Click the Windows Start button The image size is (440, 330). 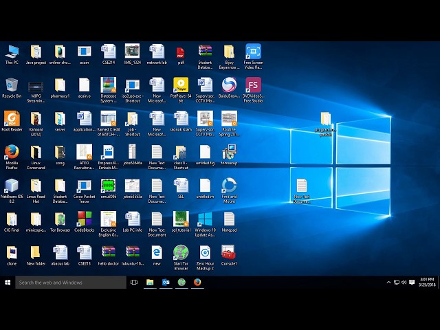tap(8, 282)
